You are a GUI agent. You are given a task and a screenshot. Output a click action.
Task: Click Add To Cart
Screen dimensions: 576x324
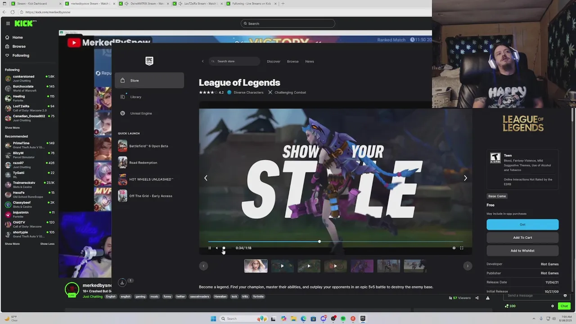522,238
